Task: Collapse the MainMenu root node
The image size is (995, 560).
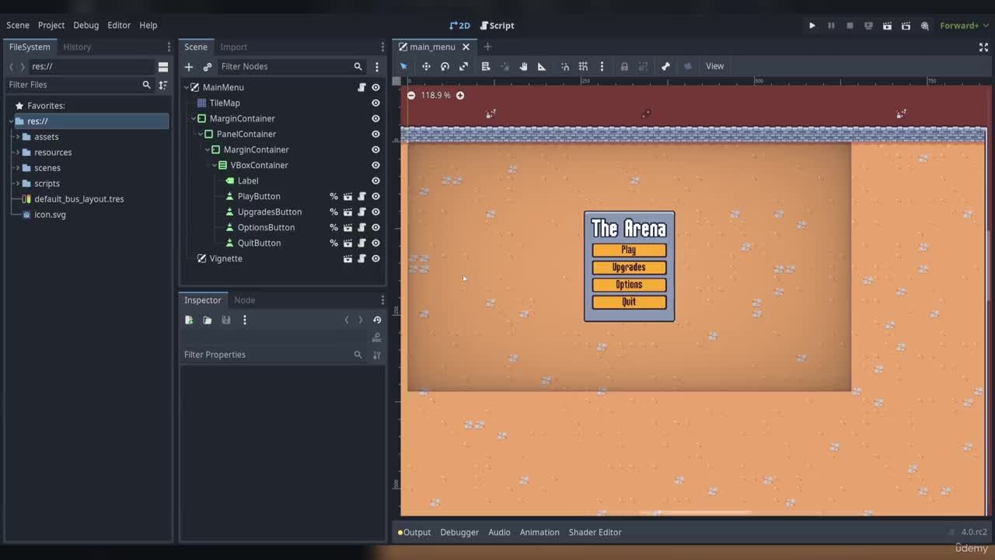Action: point(187,87)
